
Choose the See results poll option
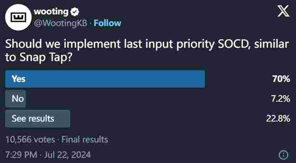point(38,119)
